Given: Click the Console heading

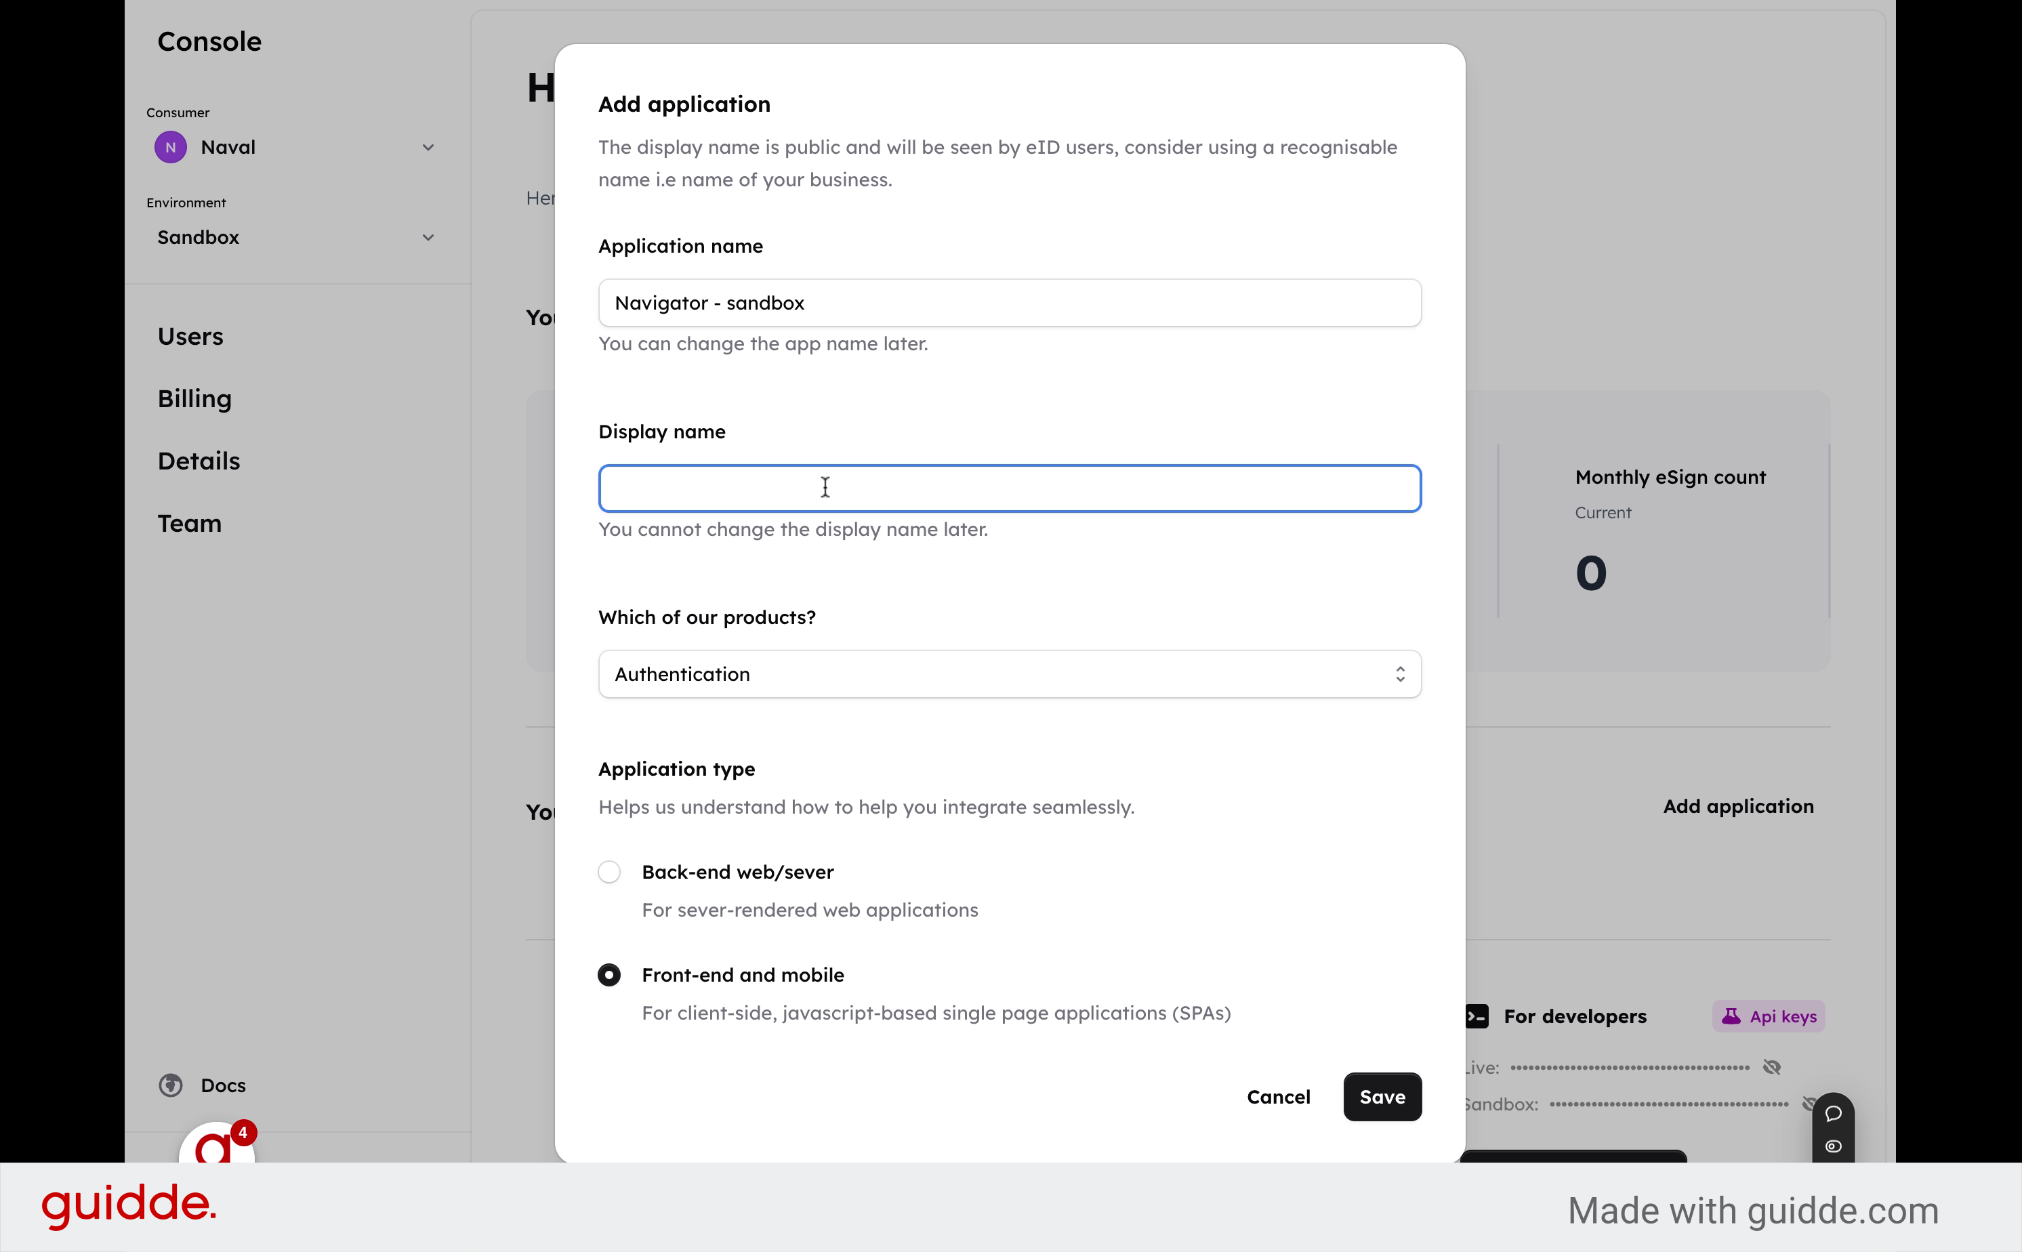Looking at the screenshot, I should (x=209, y=41).
